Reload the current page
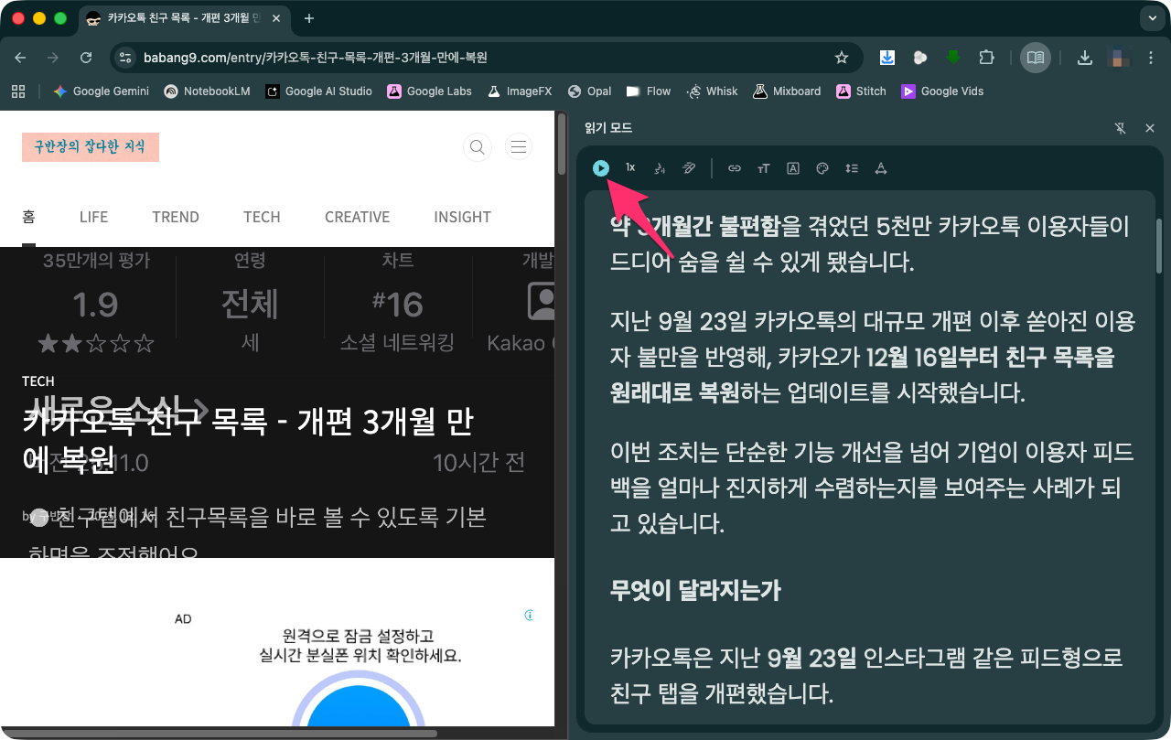The width and height of the screenshot is (1171, 740). point(86,58)
